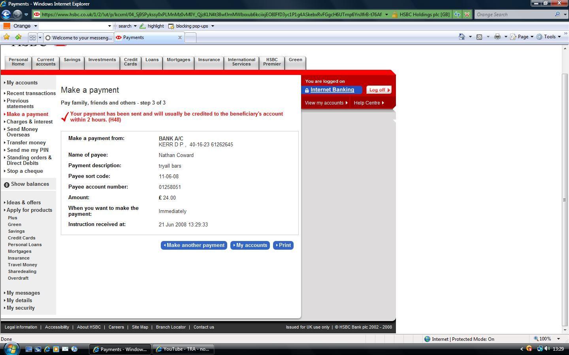Click the Orange toolbar logo icon

(x=6, y=26)
